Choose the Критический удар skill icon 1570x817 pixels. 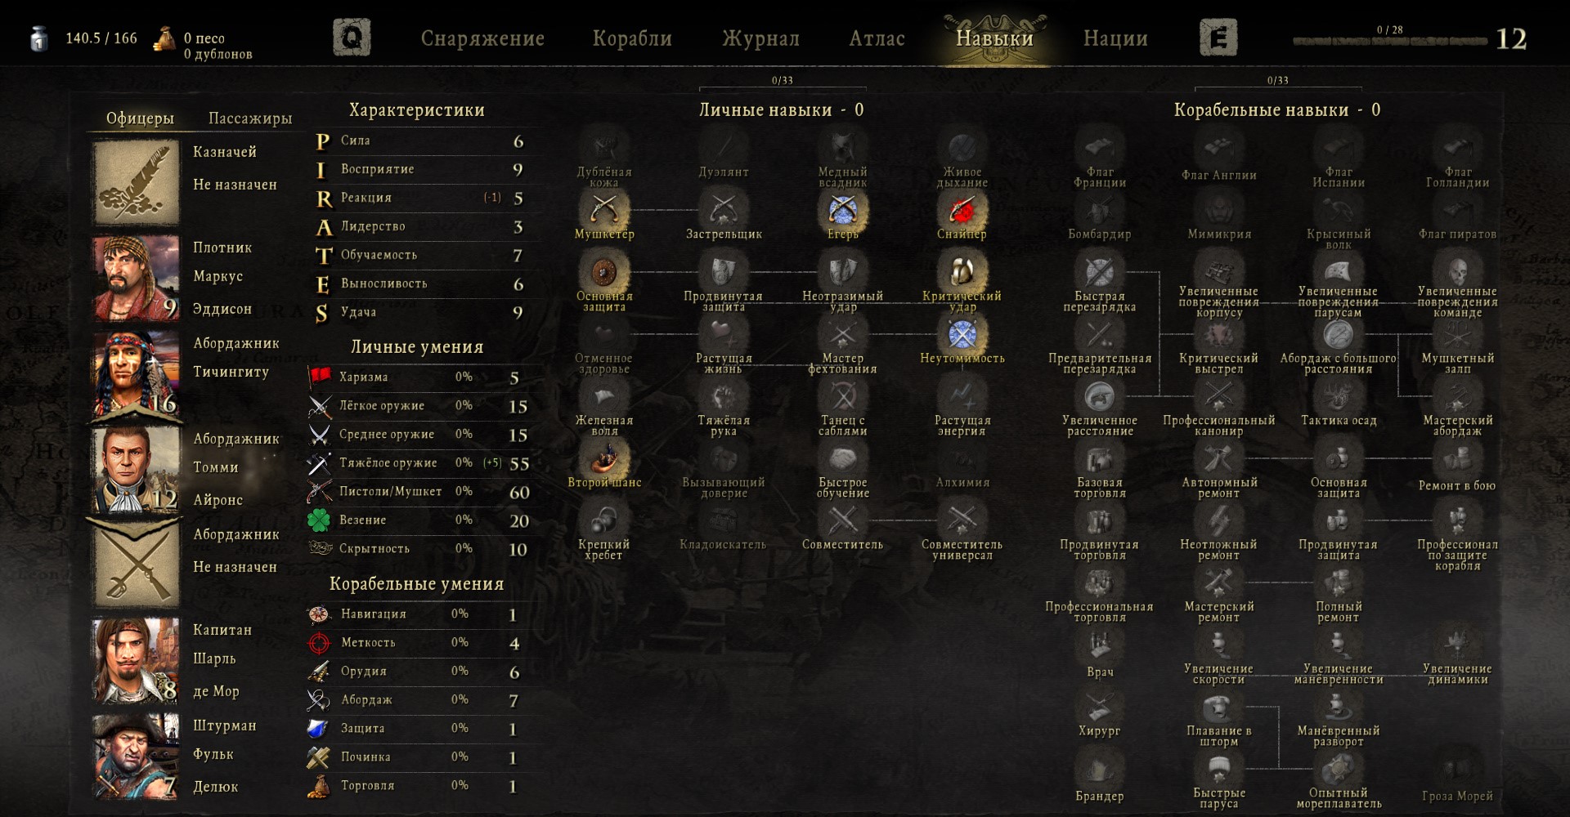[x=962, y=271]
